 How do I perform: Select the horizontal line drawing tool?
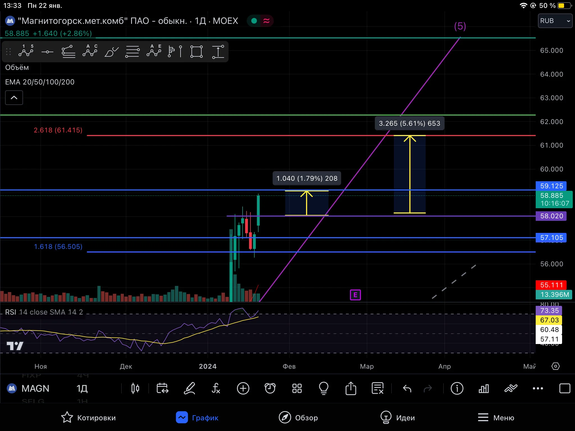[47, 52]
